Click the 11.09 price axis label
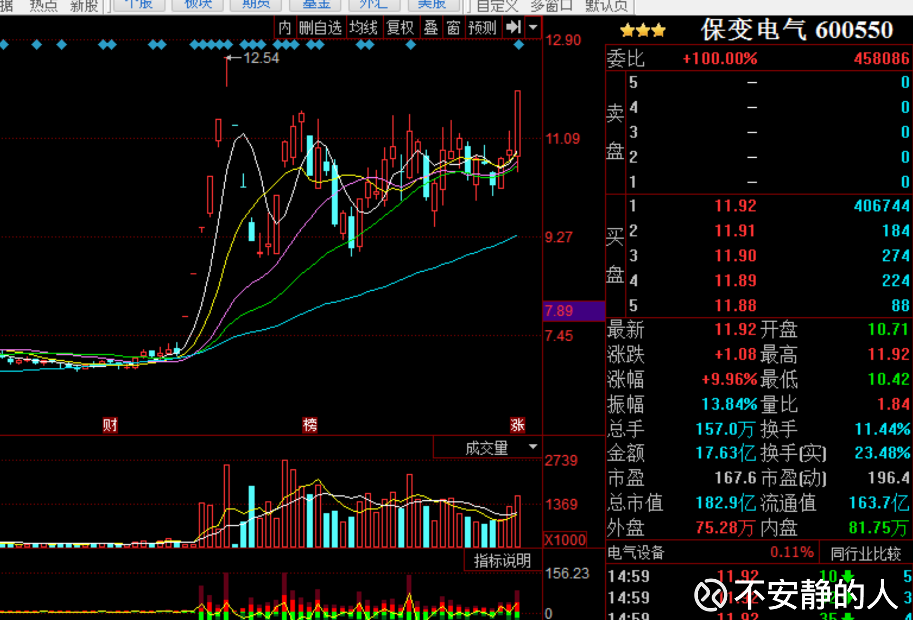This screenshot has height=620, width=913. 562,139
